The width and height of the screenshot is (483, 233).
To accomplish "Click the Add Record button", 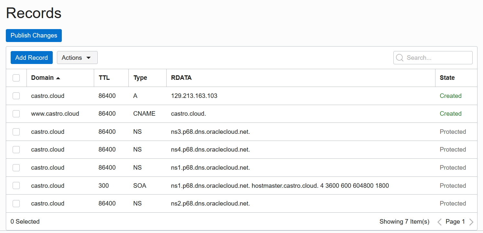I will point(31,58).
